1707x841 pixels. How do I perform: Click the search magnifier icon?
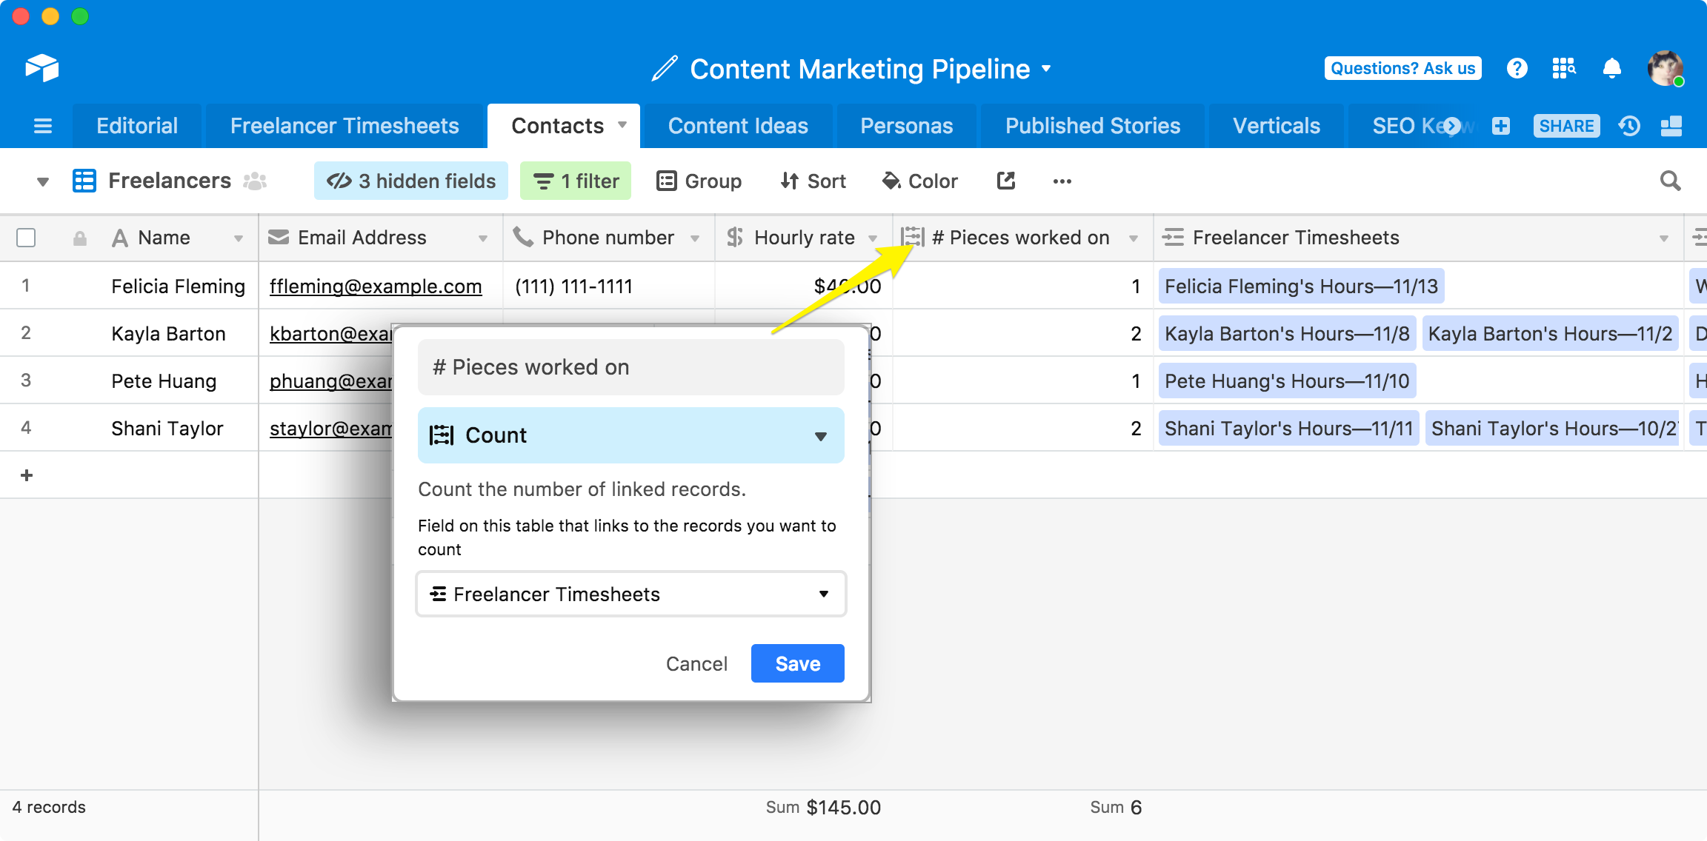[x=1670, y=181]
